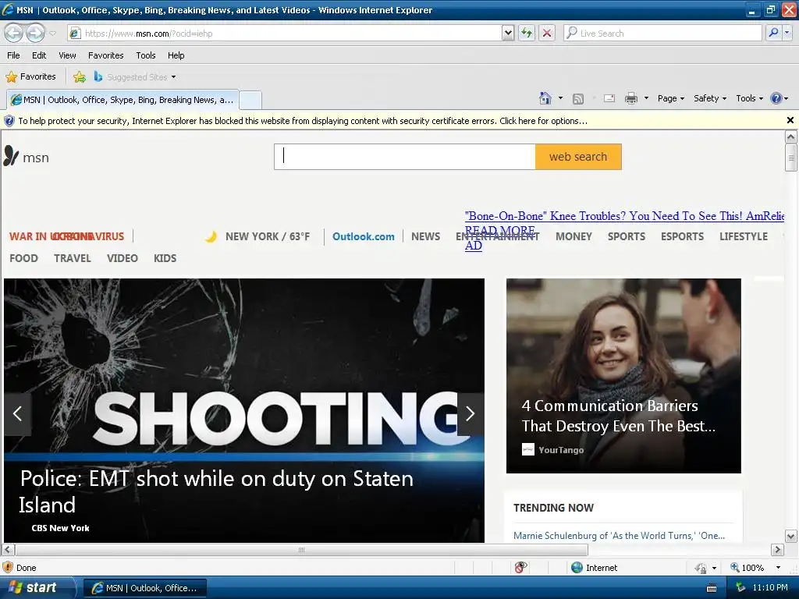This screenshot has height=599, width=799.
Task: Click the horizontal scrollbar thumb
Action: pyautogui.click(x=301, y=550)
